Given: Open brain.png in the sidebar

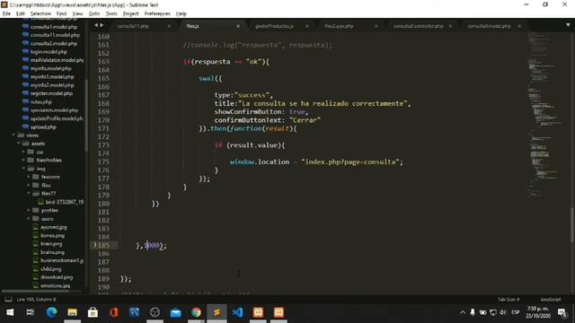Looking at the screenshot, I should tap(51, 244).
